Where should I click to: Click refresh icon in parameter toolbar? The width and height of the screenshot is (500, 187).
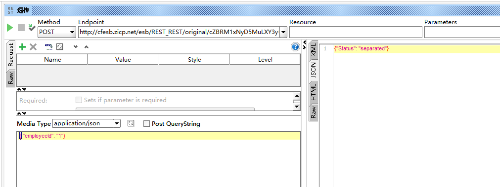59,47
